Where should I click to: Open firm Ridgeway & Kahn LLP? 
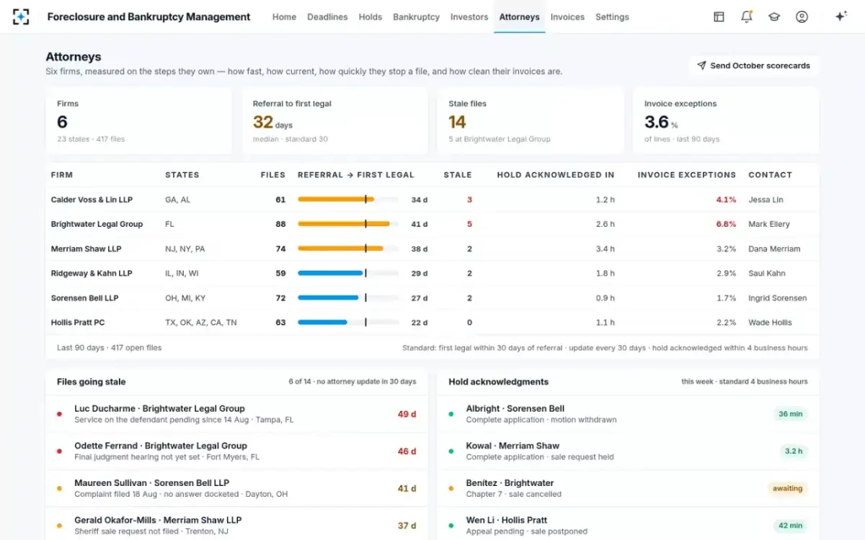(x=92, y=274)
